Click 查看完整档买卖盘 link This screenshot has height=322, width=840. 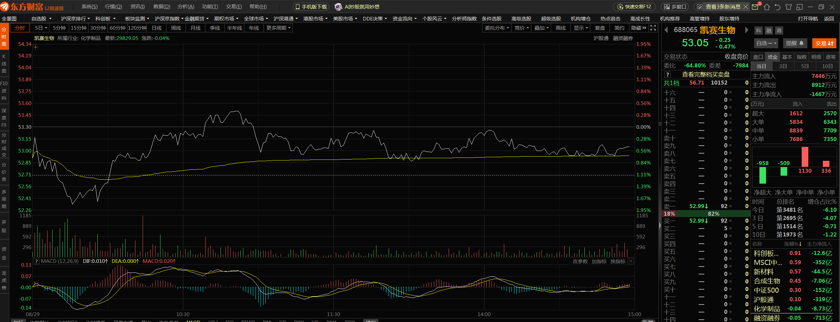pos(706,75)
